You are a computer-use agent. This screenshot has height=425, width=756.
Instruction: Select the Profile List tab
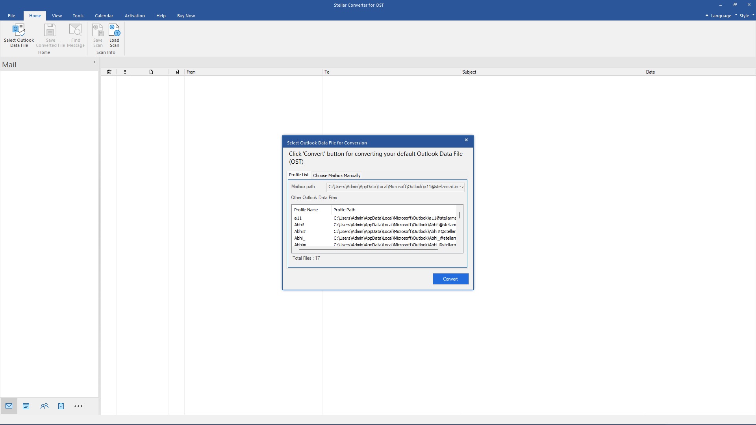point(298,175)
